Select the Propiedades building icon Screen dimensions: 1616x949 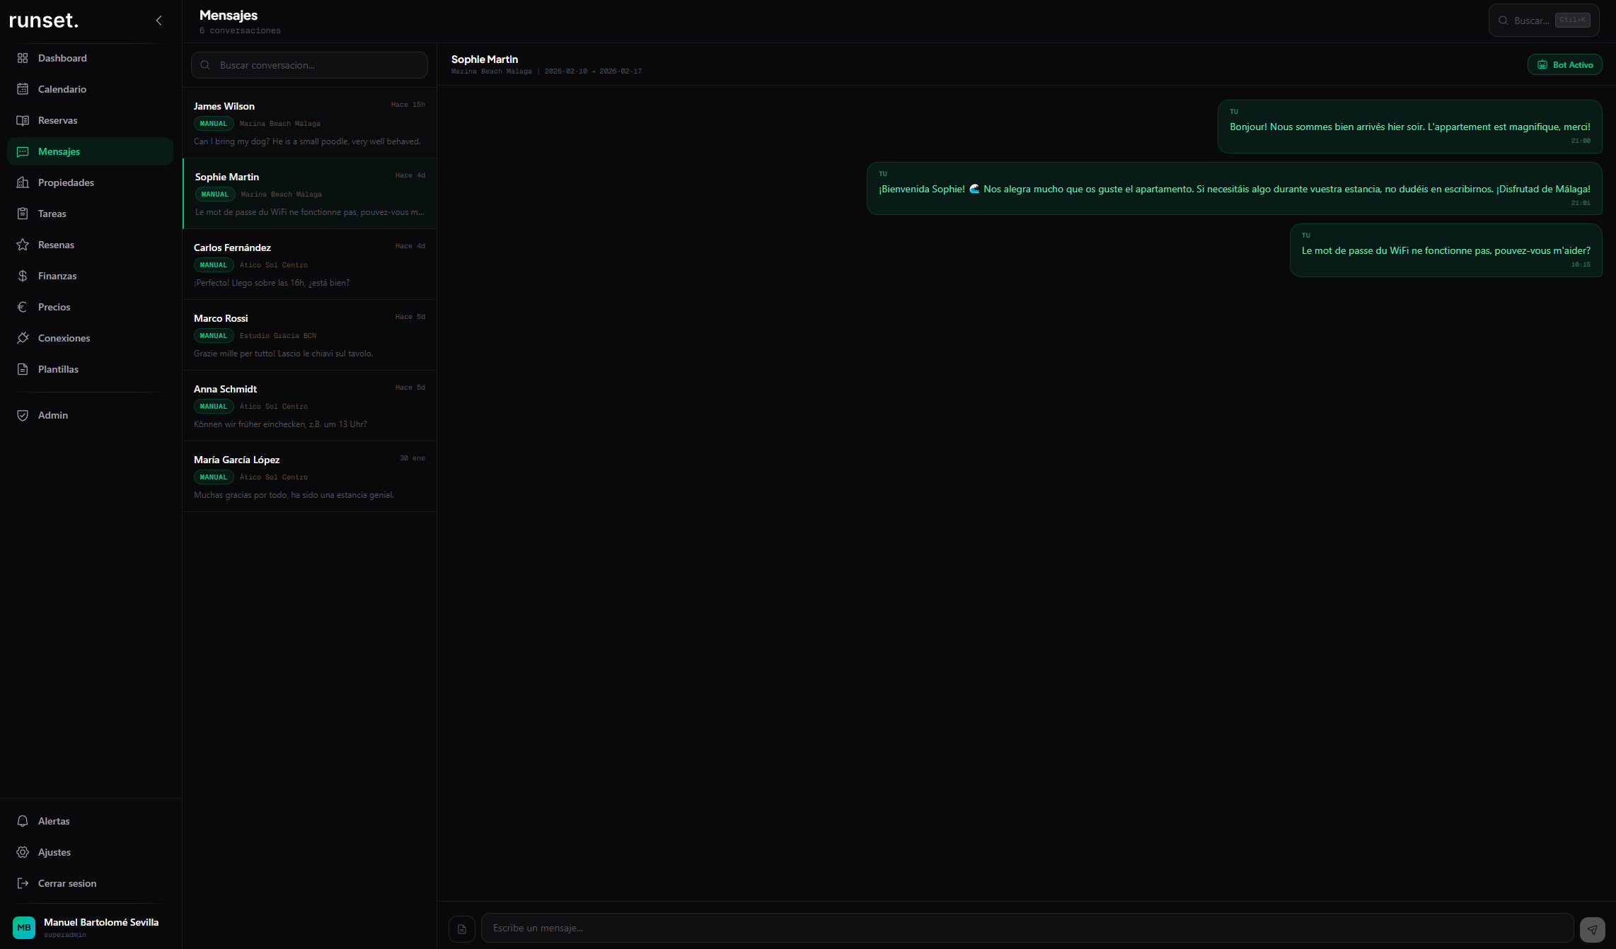click(23, 182)
